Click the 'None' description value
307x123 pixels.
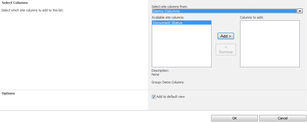(x=155, y=74)
